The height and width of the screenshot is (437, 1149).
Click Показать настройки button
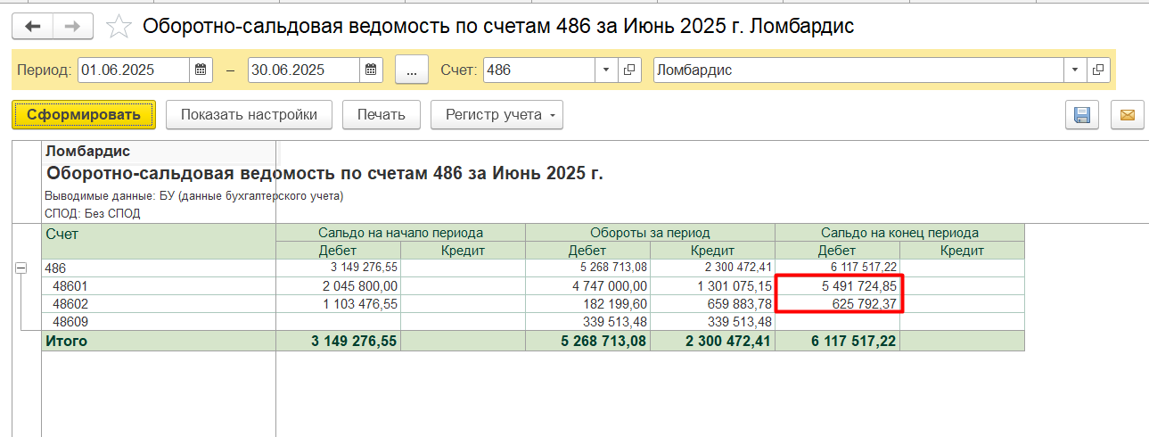[x=249, y=114]
